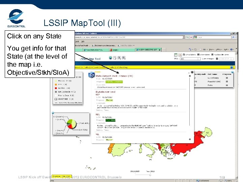Open the IE Tools toolbar dropdown
This screenshot has width=243, height=182.
point(226,50)
